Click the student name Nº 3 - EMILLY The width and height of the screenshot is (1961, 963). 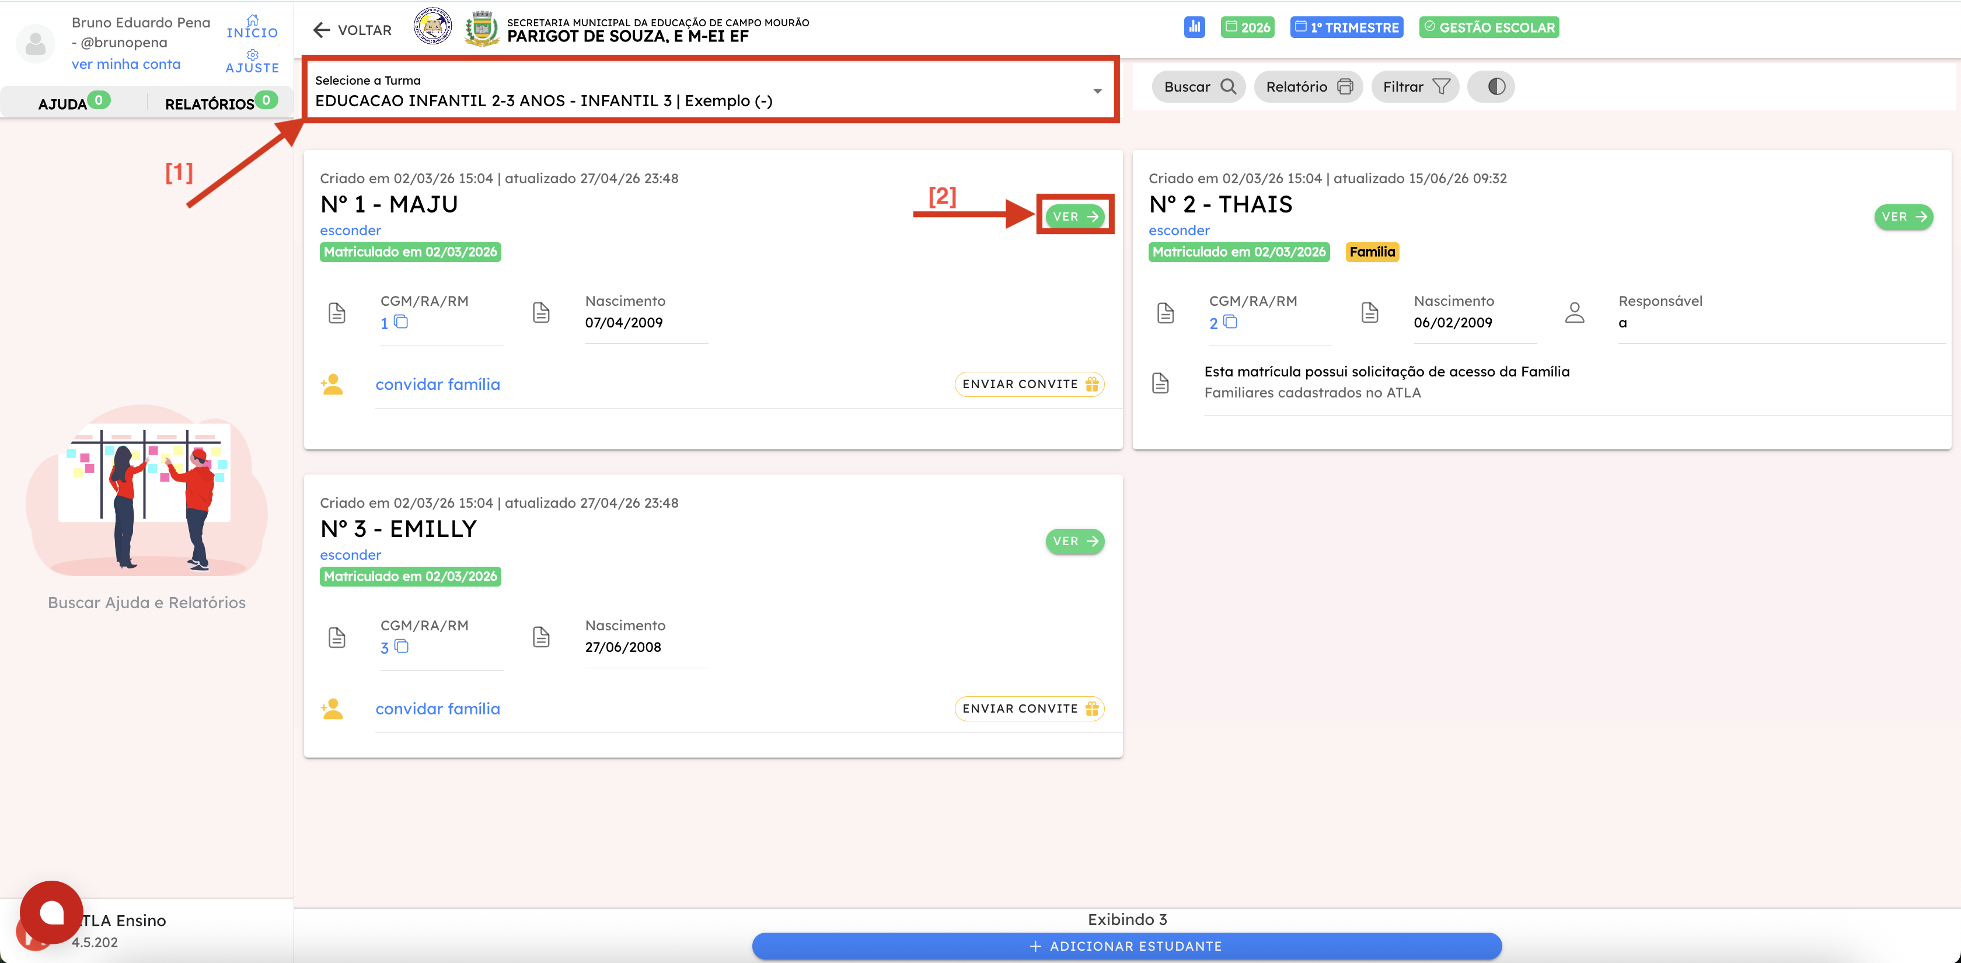pos(398,528)
